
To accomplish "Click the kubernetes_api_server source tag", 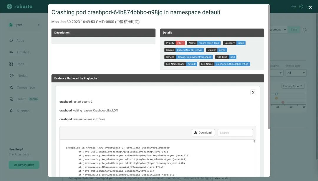I will pyautogui.click(x=190, y=50).
